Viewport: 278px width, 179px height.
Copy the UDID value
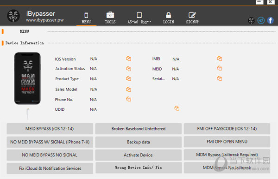point(177,108)
